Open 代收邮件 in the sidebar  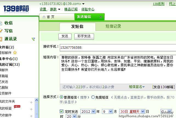click(6, 115)
